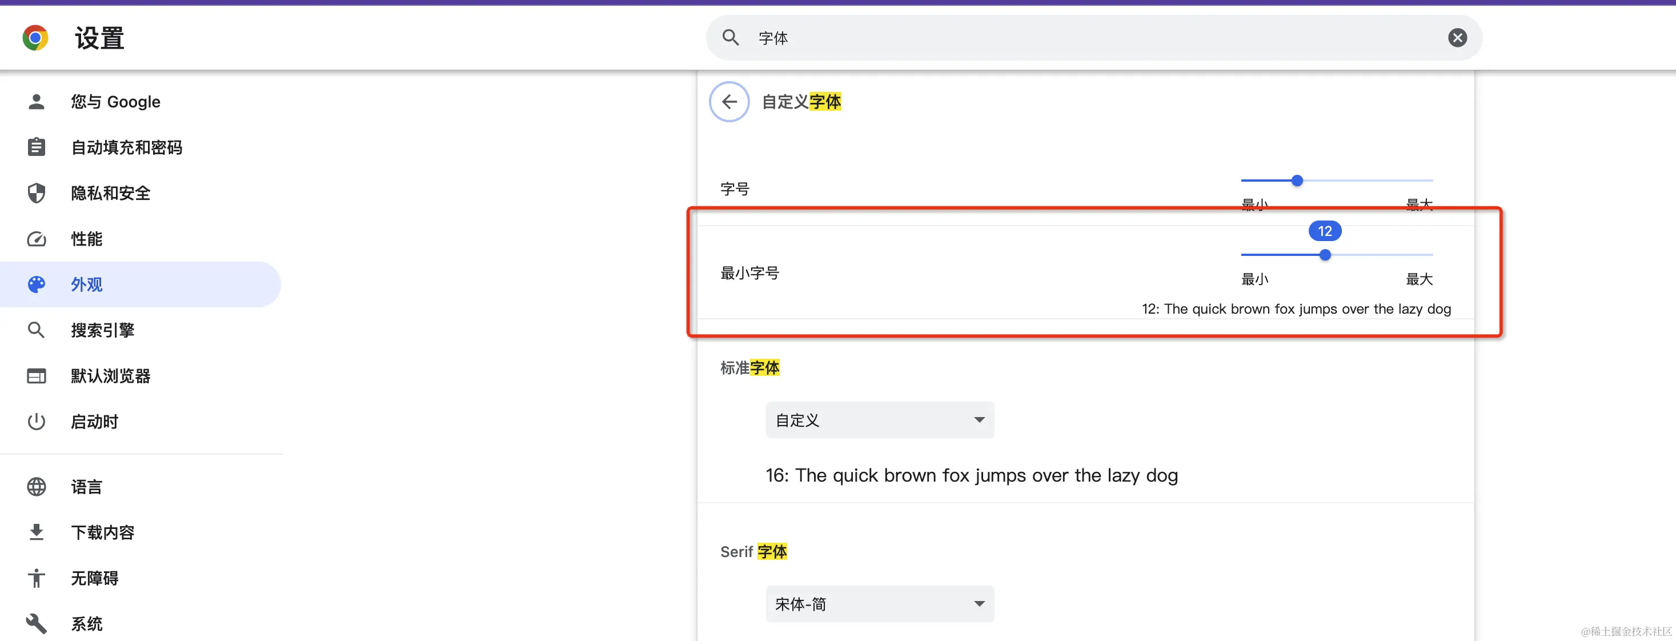1676x641 pixels.
Task: Open 默认浏览器 settings page
Action: 110,376
